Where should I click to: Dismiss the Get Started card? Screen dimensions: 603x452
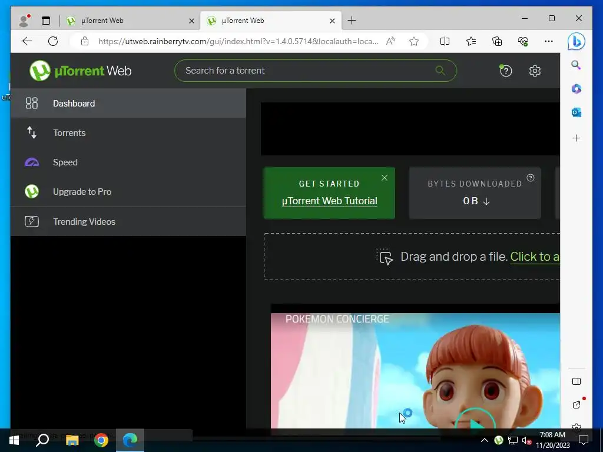coord(384,178)
